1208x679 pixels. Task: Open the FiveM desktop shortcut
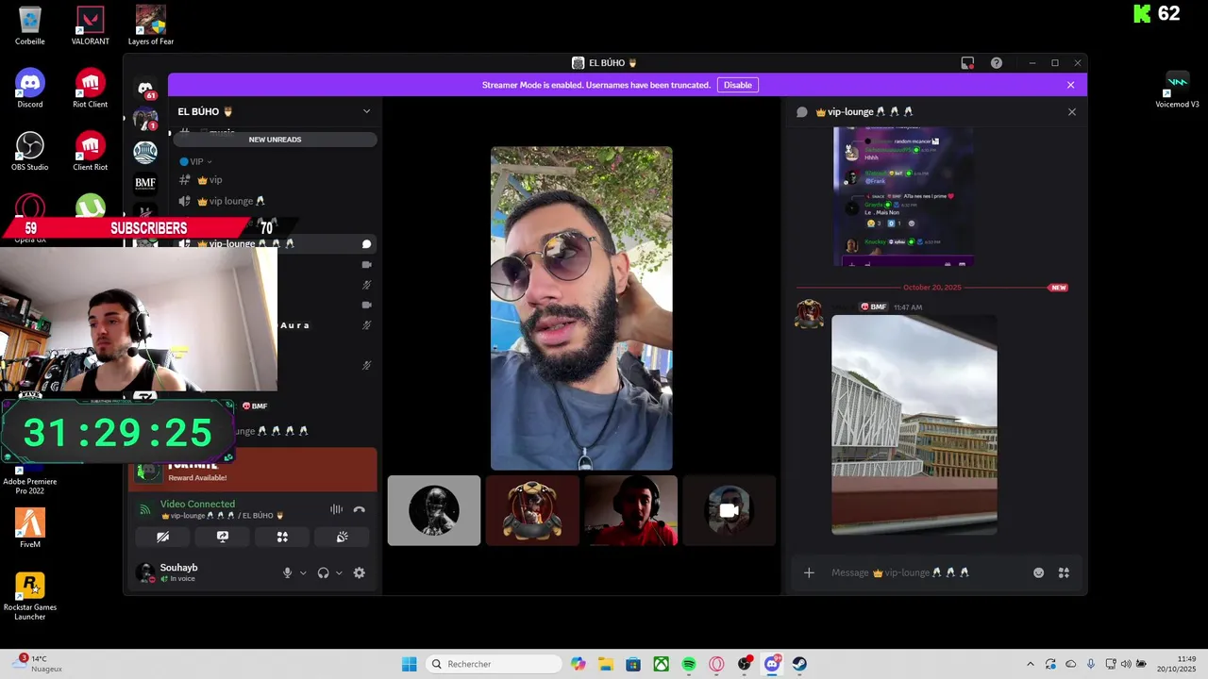click(x=30, y=528)
